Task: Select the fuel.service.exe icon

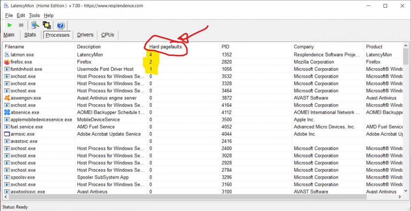Action: pyautogui.click(x=7, y=127)
